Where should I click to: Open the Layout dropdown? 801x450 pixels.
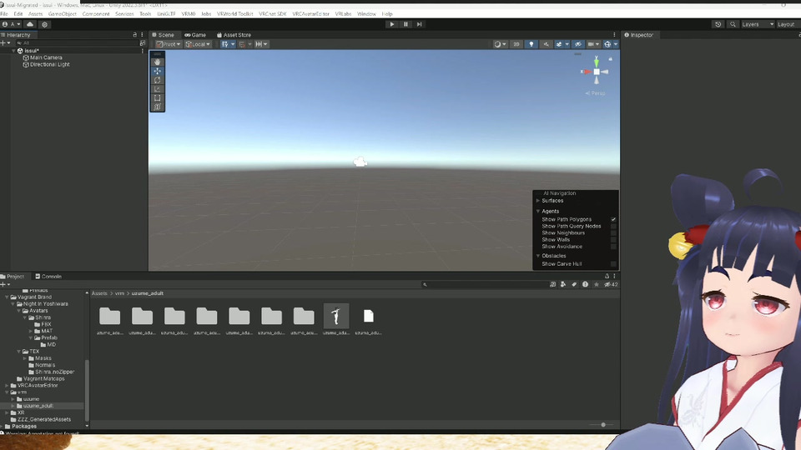click(x=787, y=24)
